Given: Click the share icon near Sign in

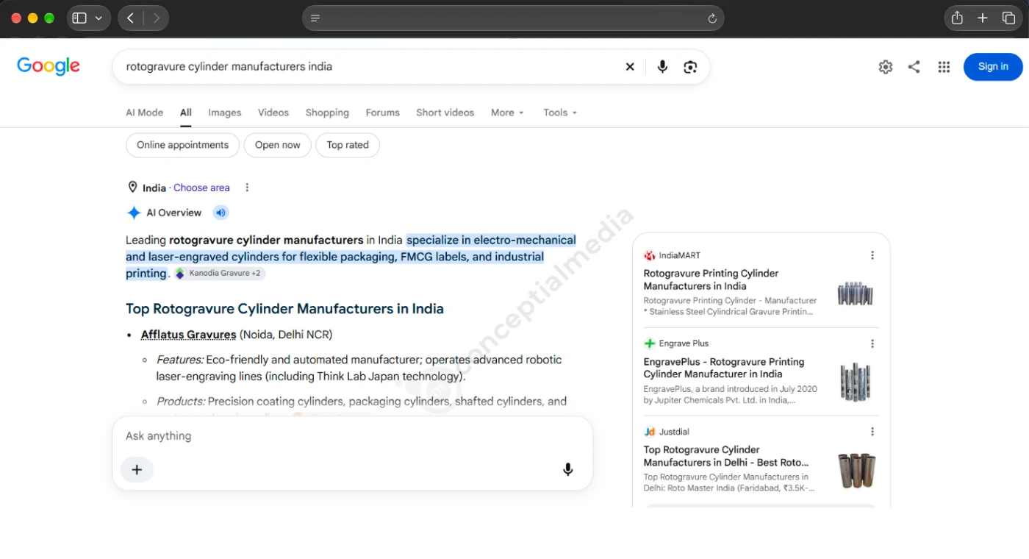Looking at the screenshot, I should (x=914, y=67).
